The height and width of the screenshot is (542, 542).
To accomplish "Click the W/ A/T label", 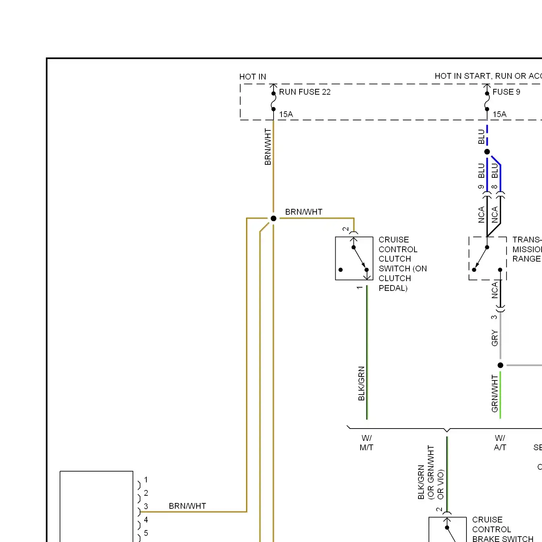I will [500, 443].
